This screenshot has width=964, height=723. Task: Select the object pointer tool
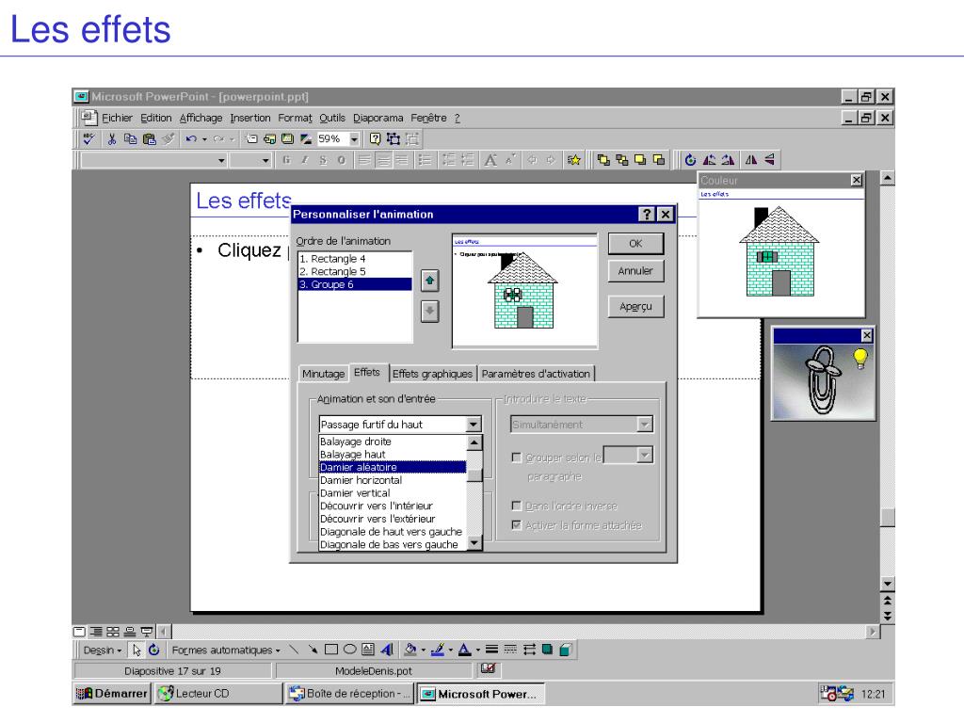(x=137, y=650)
